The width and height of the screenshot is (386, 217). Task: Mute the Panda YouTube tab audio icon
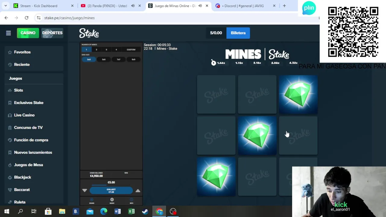(x=133, y=6)
